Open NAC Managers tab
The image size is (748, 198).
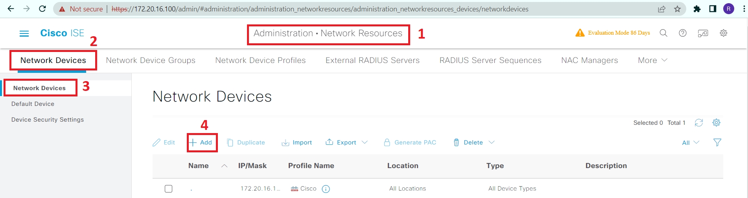pyautogui.click(x=590, y=60)
